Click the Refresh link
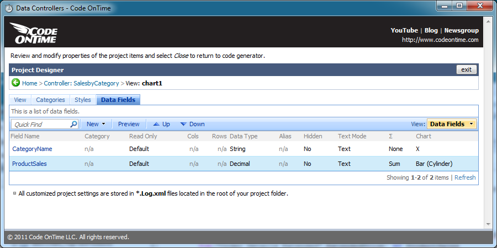497x248 pixels. pyautogui.click(x=465, y=177)
